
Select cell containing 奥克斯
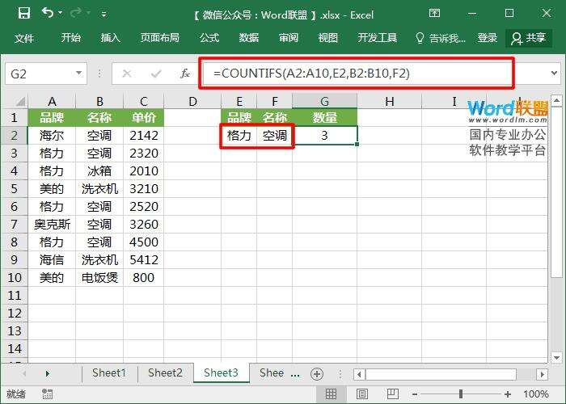52,225
